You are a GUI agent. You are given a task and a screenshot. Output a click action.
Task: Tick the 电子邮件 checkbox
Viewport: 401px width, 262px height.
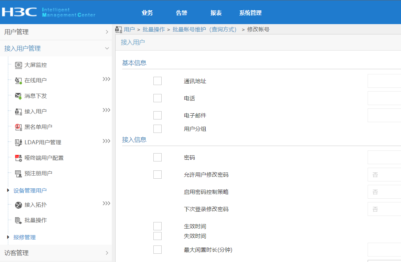[158, 115]
